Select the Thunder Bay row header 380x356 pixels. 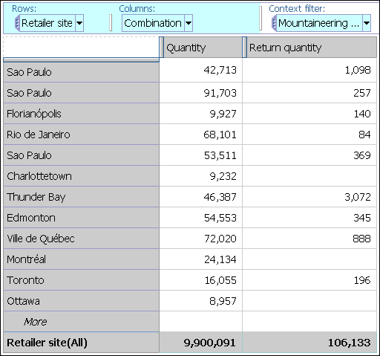coord(81,197)
